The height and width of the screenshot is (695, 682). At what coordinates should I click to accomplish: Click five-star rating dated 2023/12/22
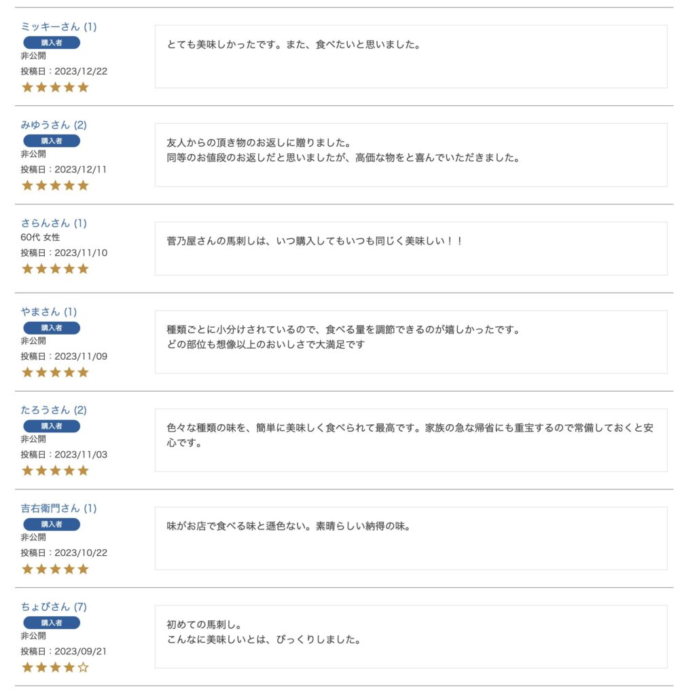pos(56,88)
